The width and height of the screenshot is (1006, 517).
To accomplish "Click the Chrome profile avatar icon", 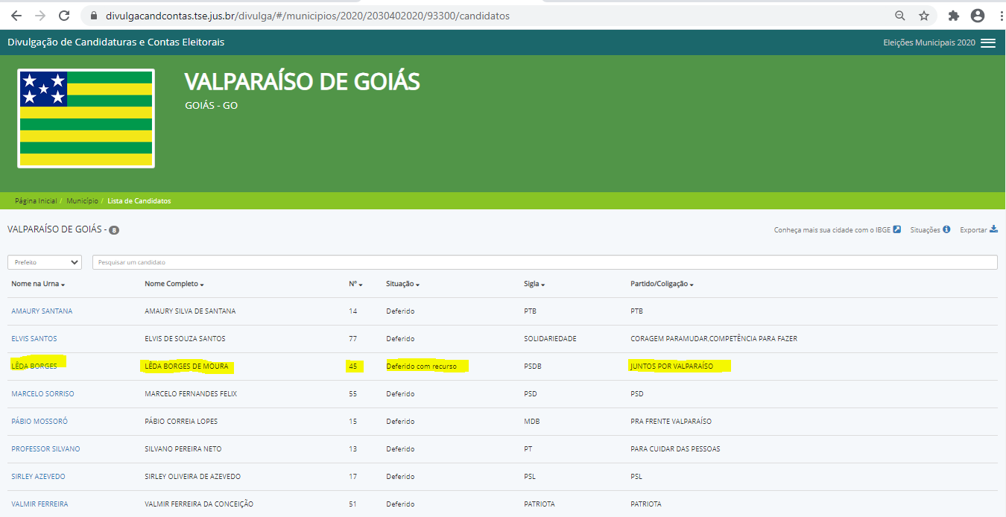I will [977, 16].
